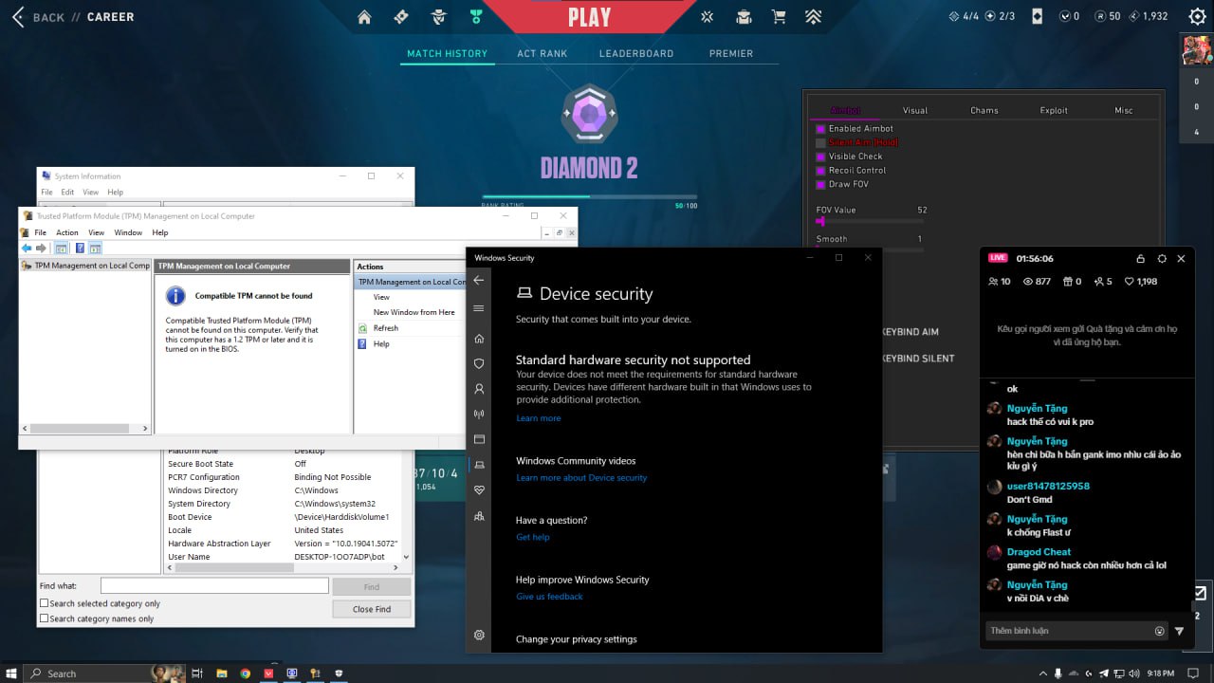This screenshot has width=1214, height=683.
Task: Go back using the BACK arrow in Valorant
Action: 17,17
